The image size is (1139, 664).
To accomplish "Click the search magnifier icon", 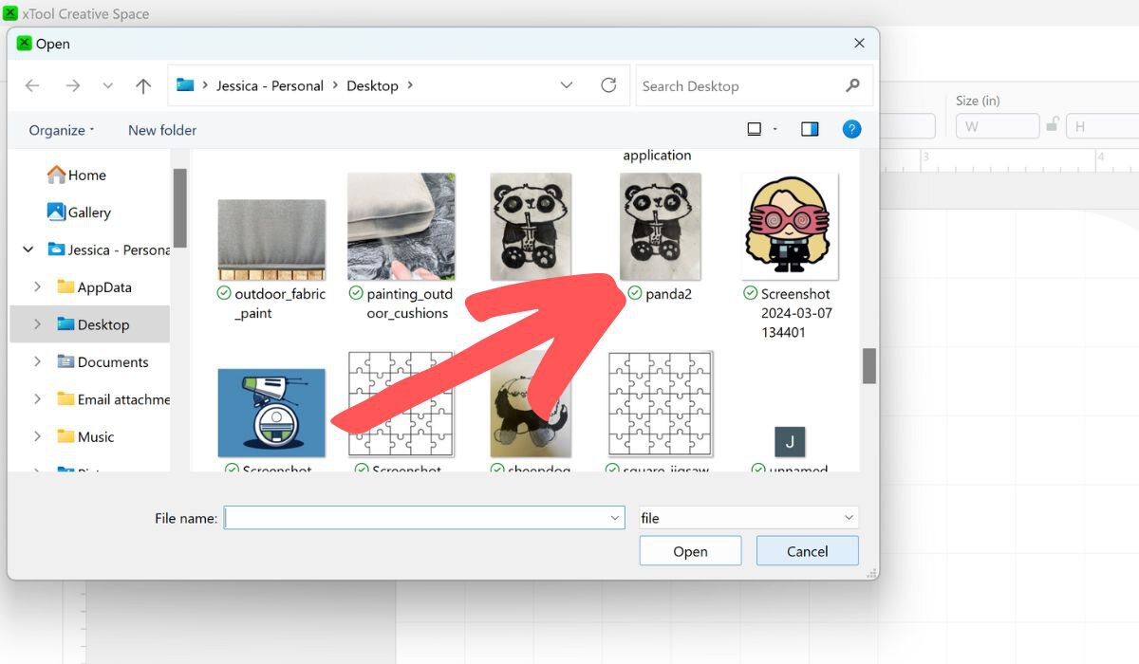I will 852,85.
